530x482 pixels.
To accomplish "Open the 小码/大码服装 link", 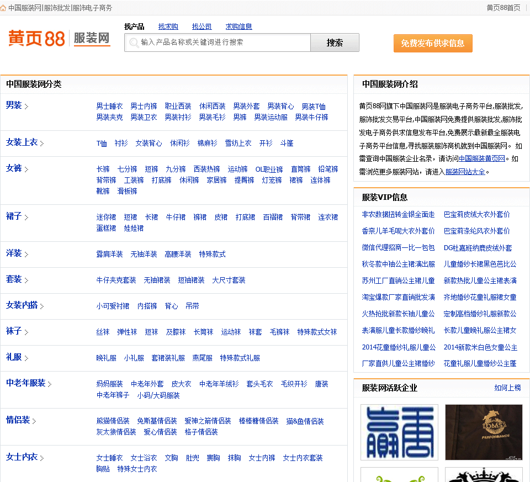I will (x=158, y=395).
